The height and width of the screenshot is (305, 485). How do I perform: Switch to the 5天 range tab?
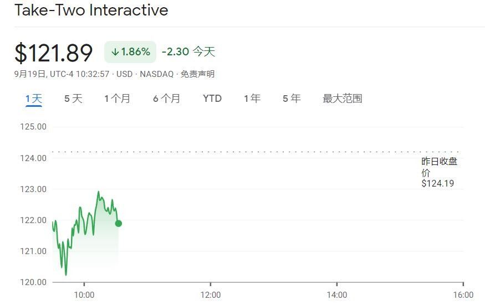click(x=74, y=99)
